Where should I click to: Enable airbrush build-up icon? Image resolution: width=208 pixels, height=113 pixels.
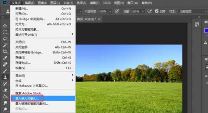coord(149,11)
